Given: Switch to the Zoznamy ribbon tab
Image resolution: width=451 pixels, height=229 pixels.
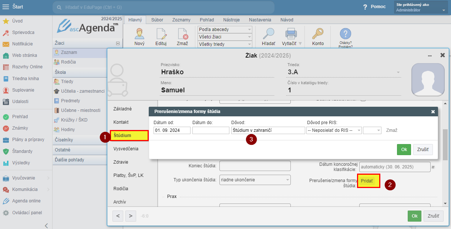Looking at the screenshot, I should [181, 20].
